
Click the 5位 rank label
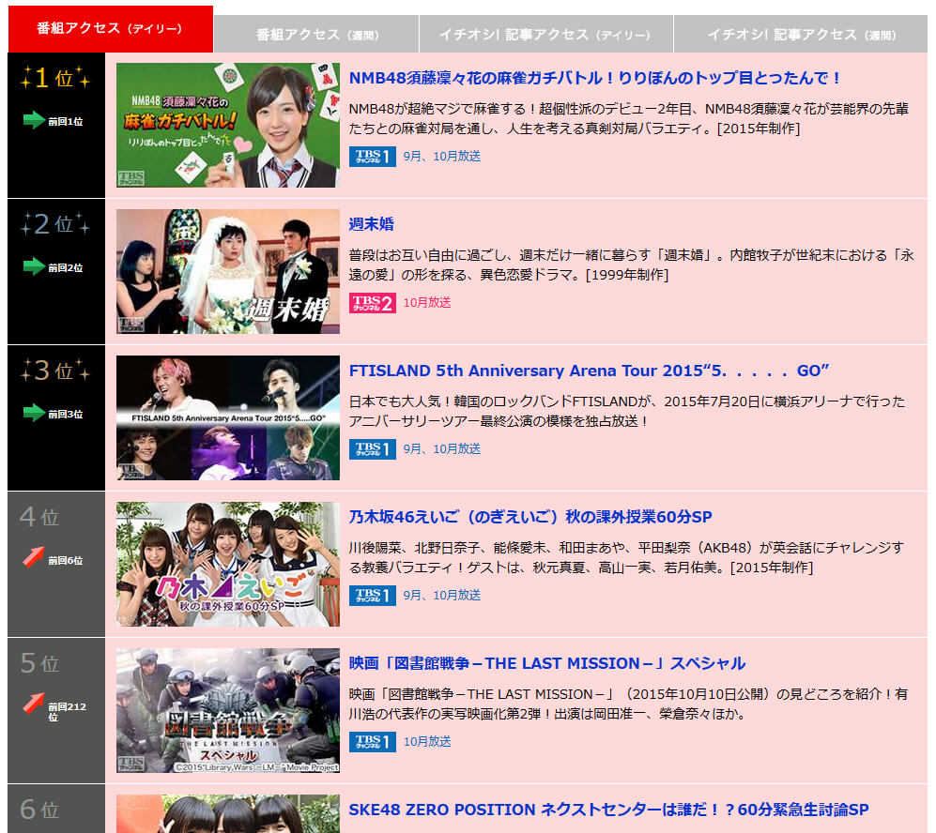[x=39, y=663]
